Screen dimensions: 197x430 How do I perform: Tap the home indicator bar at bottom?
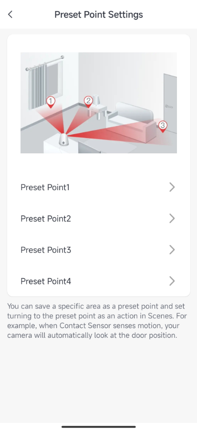click(x=98, y=427)
